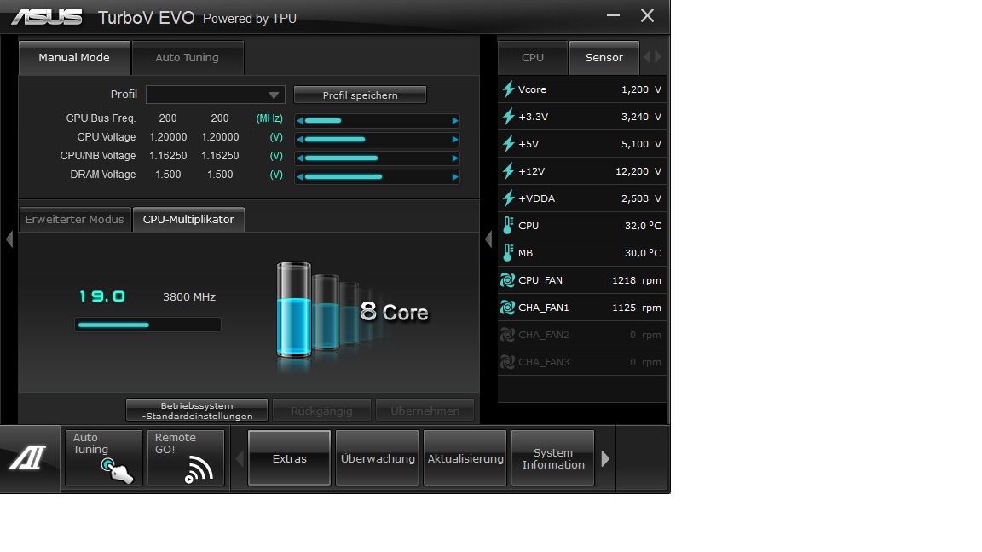Open the Extras menu button
Viewport: 982px width, 552px height.
289,458
